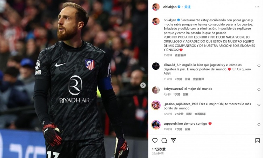
Task: View the 27 likes on _pasion_rojiblanca_1903's comment
Action: pos(179,114)
